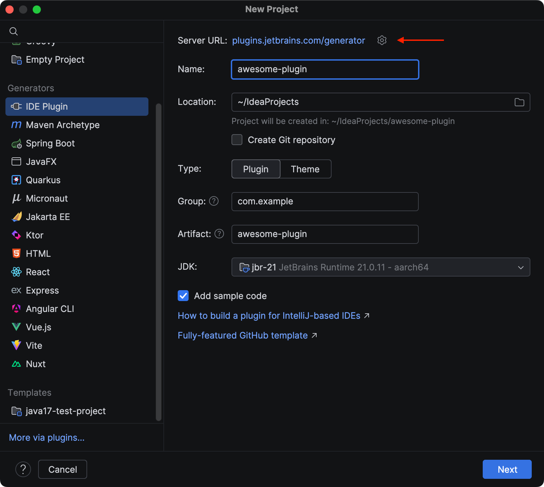This screenshot has width=544, height=487.
Task: Focus the Group input field
Action: pos(325,202)
